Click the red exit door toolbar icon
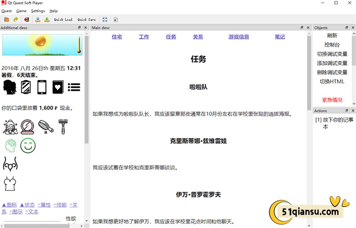 pyautogui.click(x=26, y=20)
